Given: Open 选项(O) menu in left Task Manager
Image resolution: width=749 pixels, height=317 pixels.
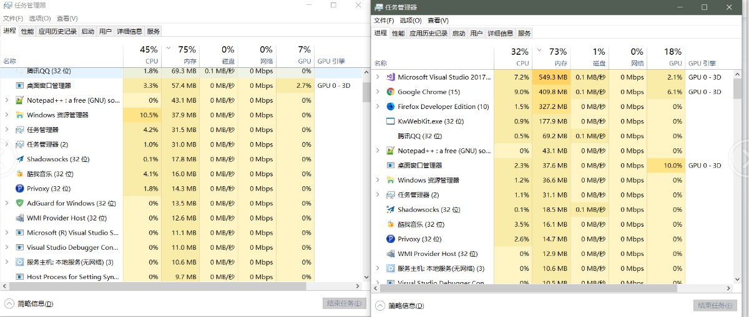Looking at the screenshot, I should pyautogui.click(x=40, y=19).
